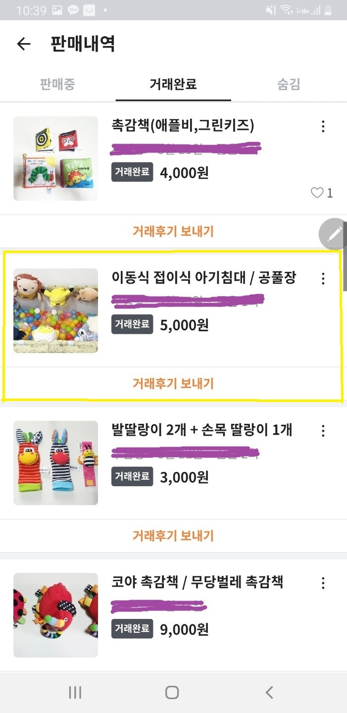The image size is (347, 713).
Task: Open the options menu for the 아기침대 listing
Action: [x=323, y=279]
